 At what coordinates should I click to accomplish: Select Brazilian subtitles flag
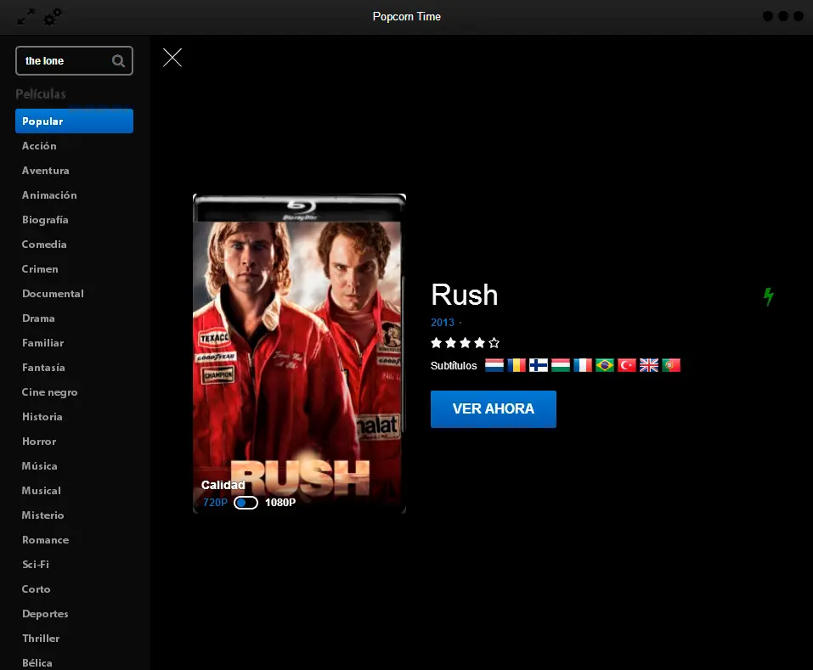[605, 365]
